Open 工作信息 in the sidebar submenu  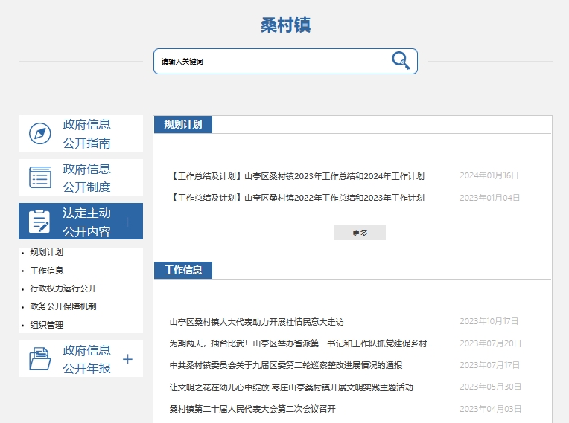(46, 271)
